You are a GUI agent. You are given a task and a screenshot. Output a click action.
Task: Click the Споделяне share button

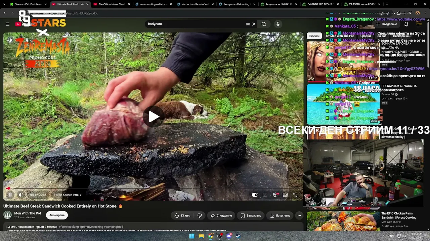click(221, 216)
